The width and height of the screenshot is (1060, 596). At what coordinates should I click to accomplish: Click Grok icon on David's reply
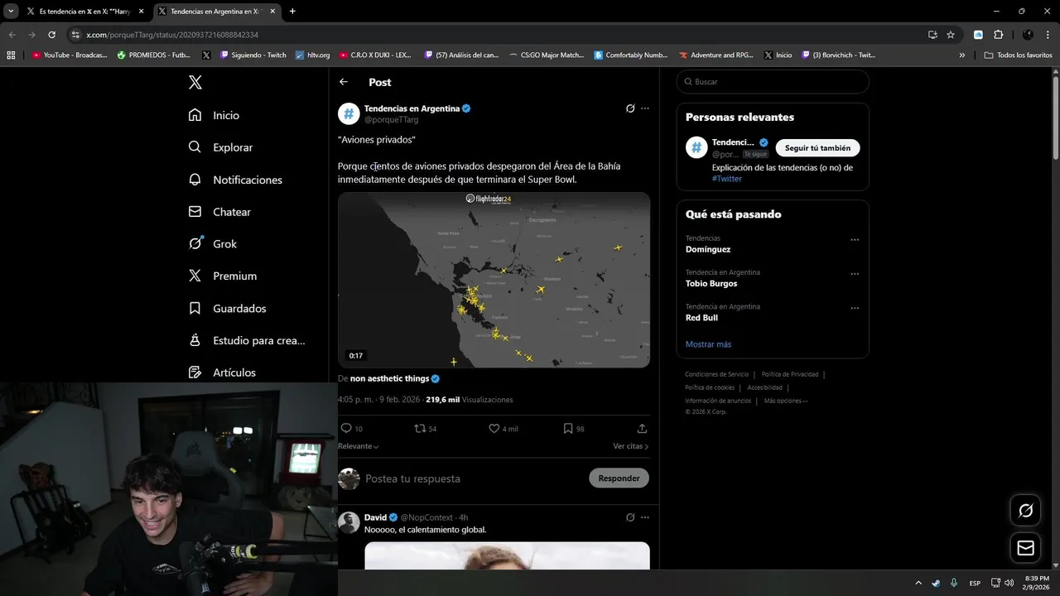(630, 517)
